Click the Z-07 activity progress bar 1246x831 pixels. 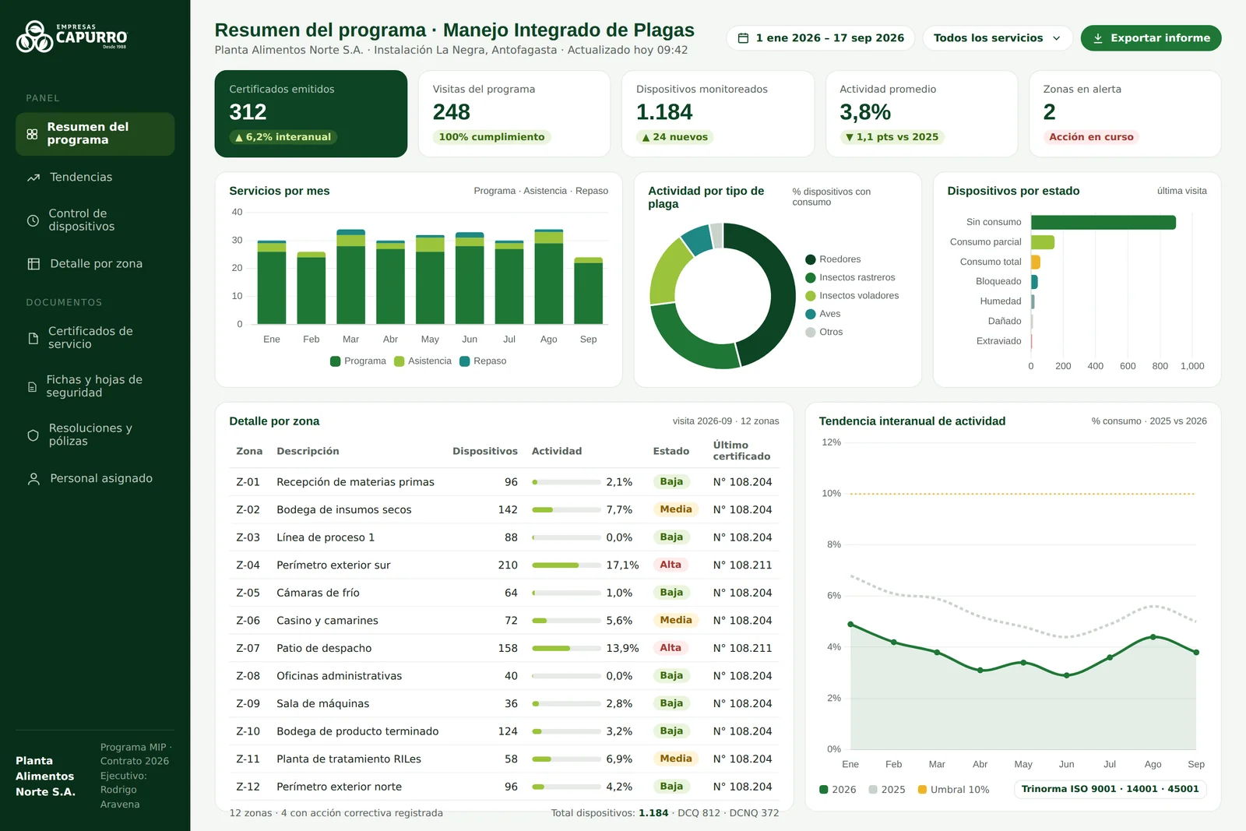(x=566, y=649)
